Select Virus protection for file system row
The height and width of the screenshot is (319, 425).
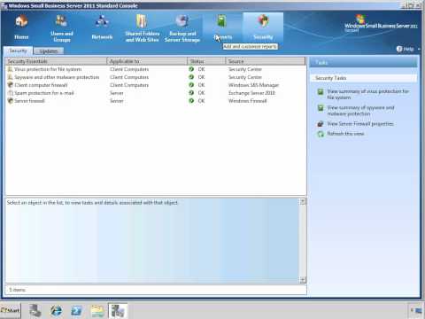tap(156, 69)
